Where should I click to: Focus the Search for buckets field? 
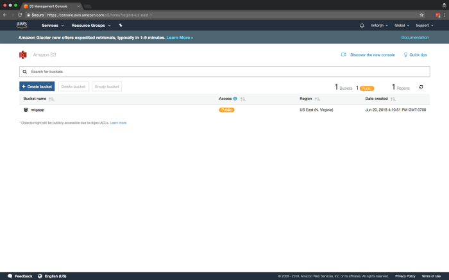coord(224,72)
